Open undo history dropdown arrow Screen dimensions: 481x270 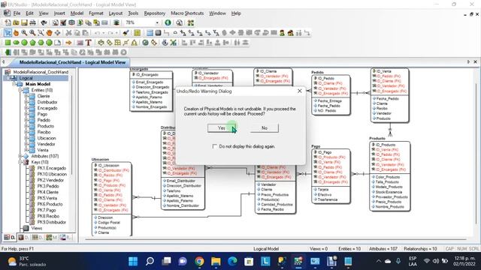pos(104,33)
